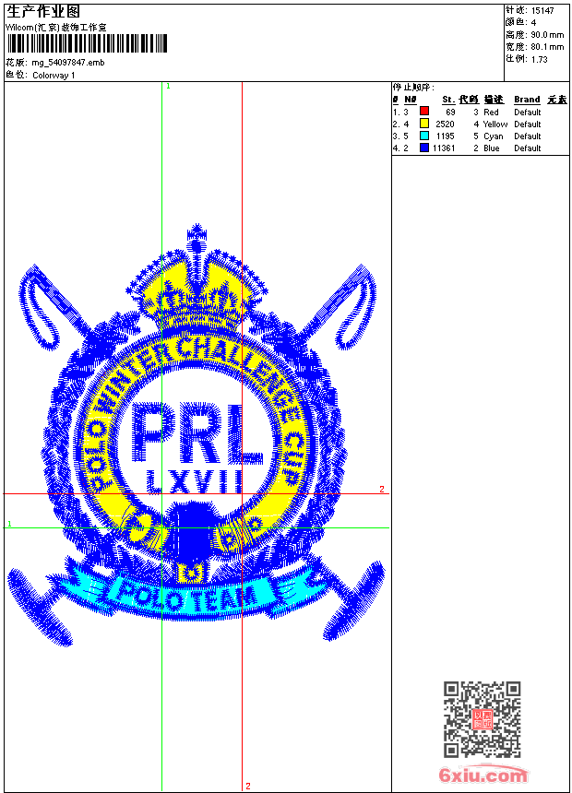Select the scale value '1.73'
572x793 pixels.
539,59
